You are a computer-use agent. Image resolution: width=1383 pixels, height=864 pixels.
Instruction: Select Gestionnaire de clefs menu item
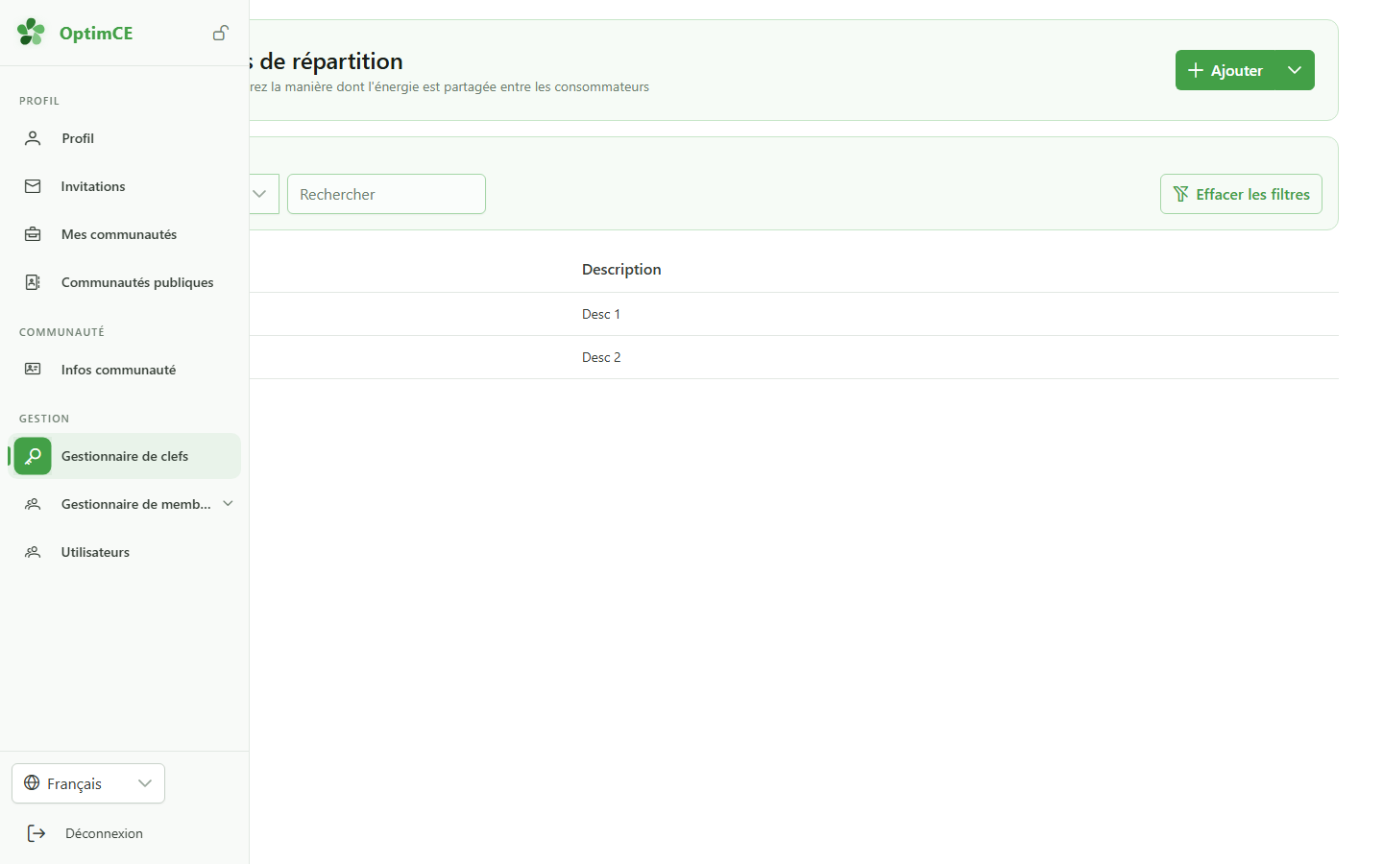coord(125,456)
